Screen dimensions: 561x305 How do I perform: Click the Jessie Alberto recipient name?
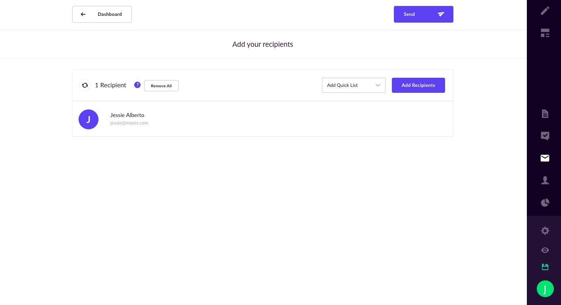127,115
